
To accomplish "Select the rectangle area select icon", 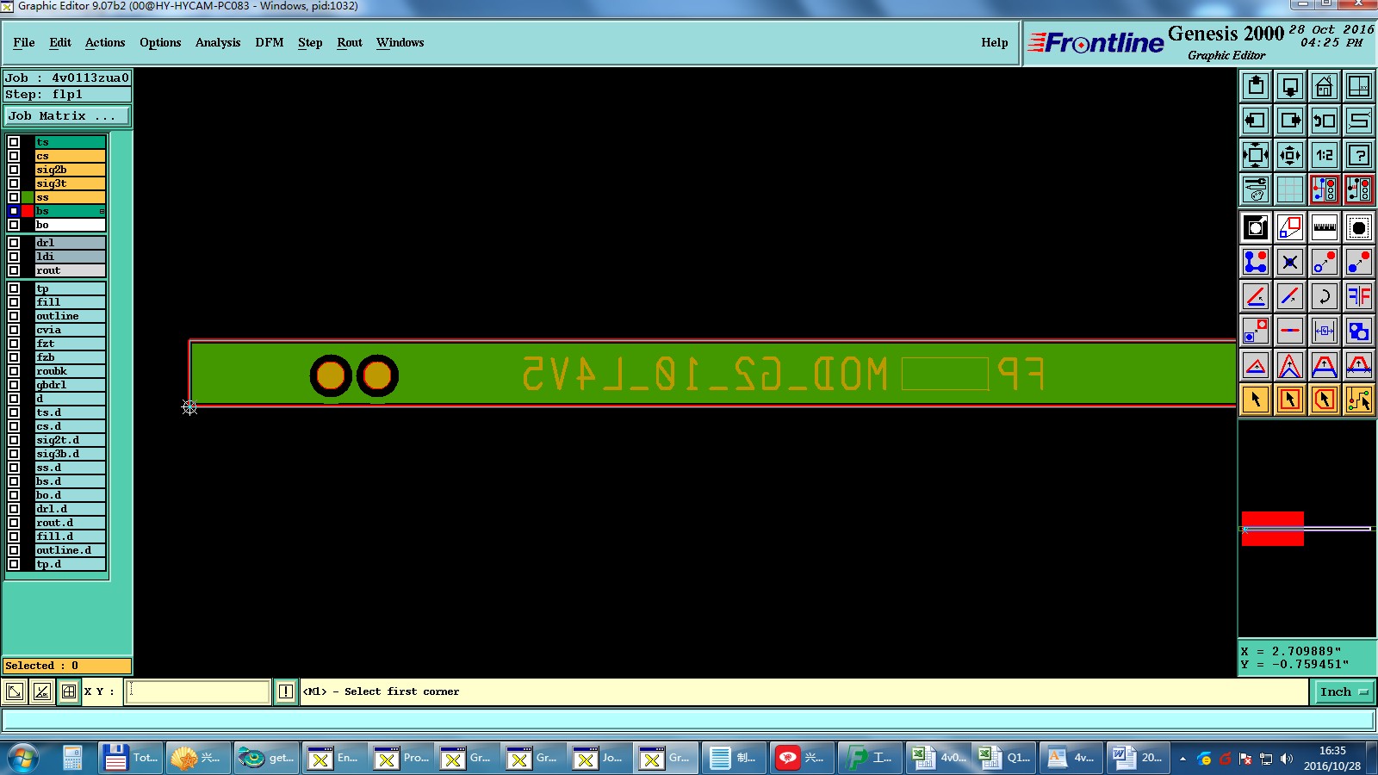I will click(x=1290, y=400).
